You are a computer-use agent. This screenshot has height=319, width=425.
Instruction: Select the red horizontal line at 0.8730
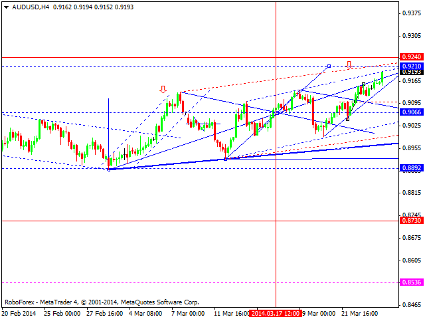tap(199, 221)
